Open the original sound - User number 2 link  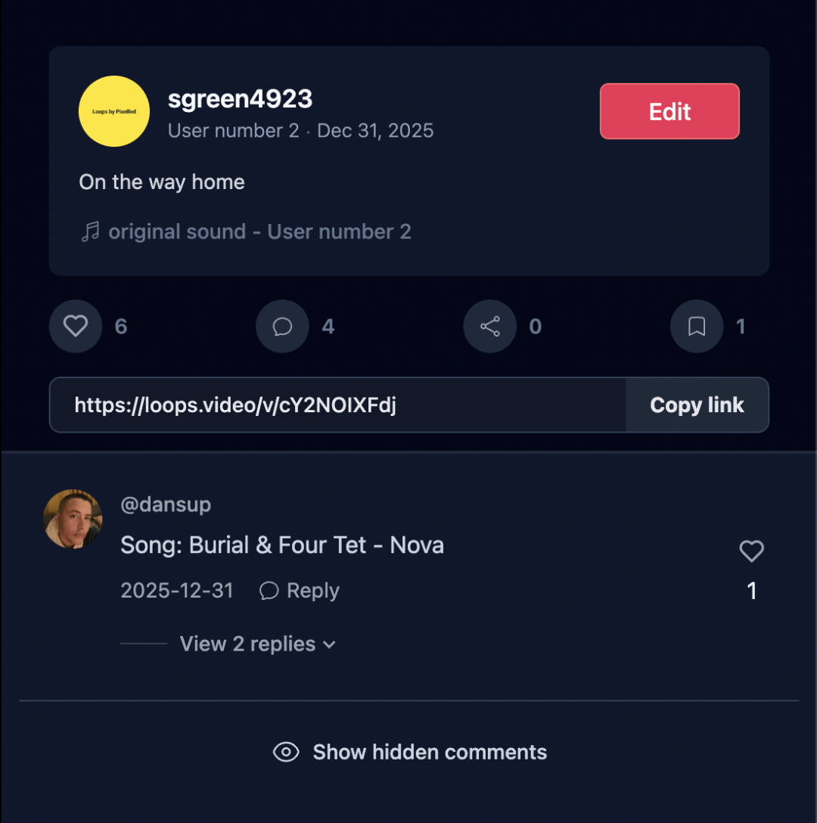click(x=259, y=231)
